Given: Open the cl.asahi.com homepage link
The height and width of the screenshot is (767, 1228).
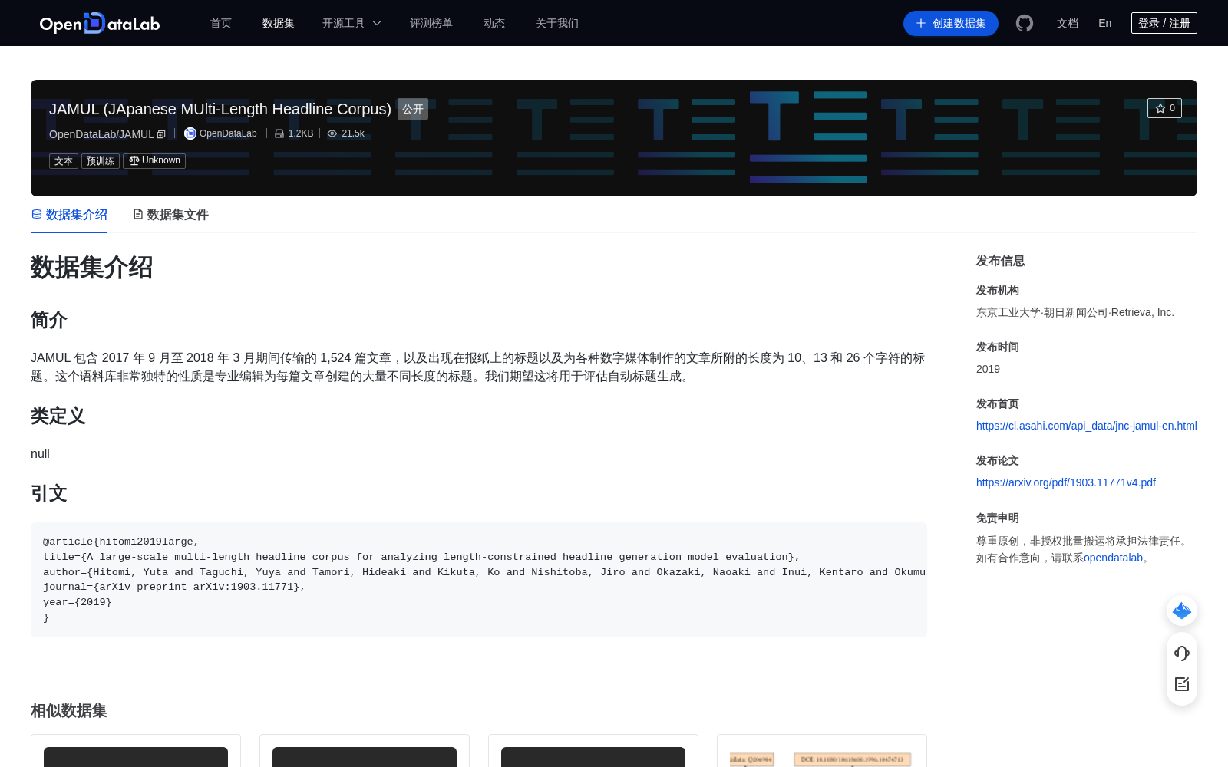Looking at the screenshot, I should [x=1087, y=426].
